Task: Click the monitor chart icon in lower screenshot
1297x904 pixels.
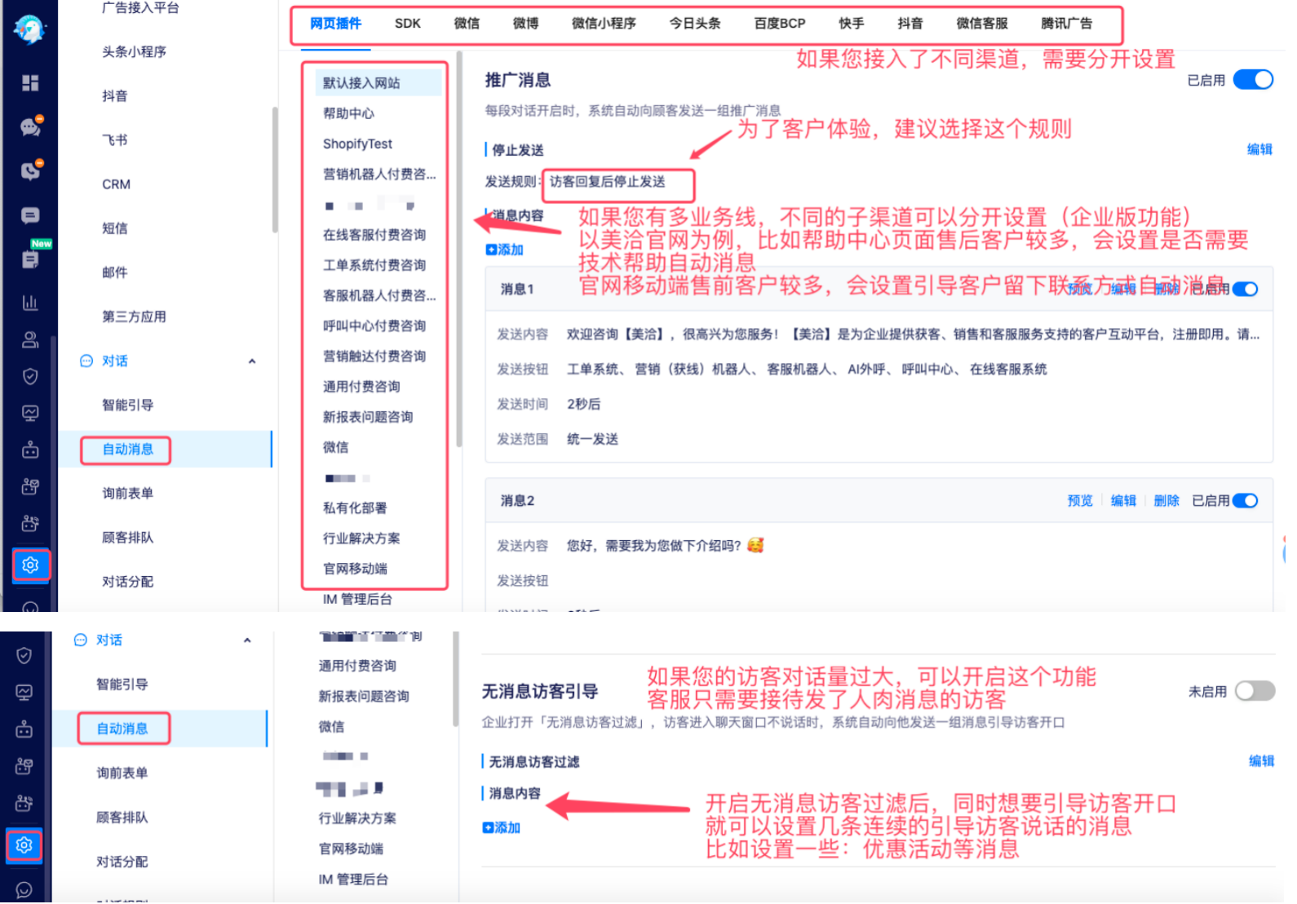Action: pos(24,693)
